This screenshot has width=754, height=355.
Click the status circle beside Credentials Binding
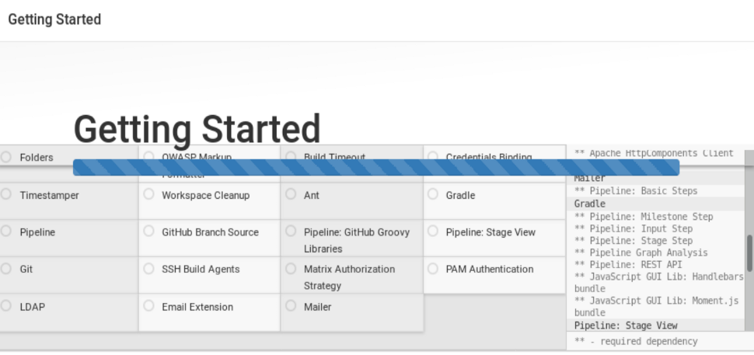(x=433, y=157)
